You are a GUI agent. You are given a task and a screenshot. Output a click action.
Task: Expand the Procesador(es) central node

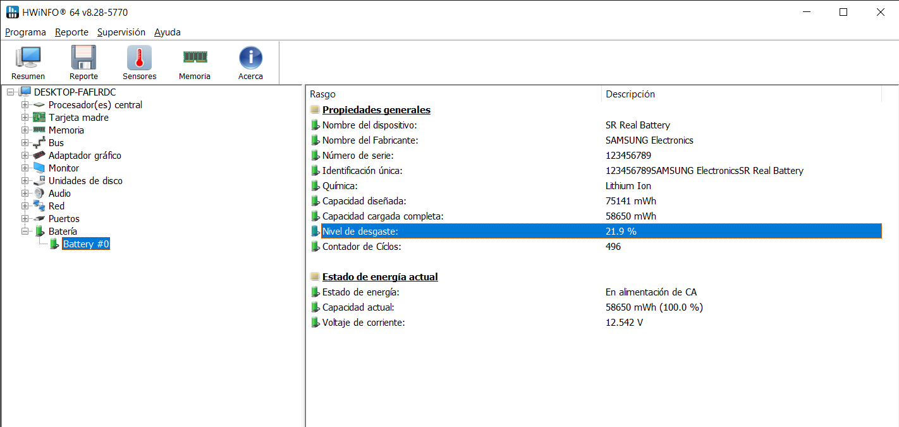(25, 105)
